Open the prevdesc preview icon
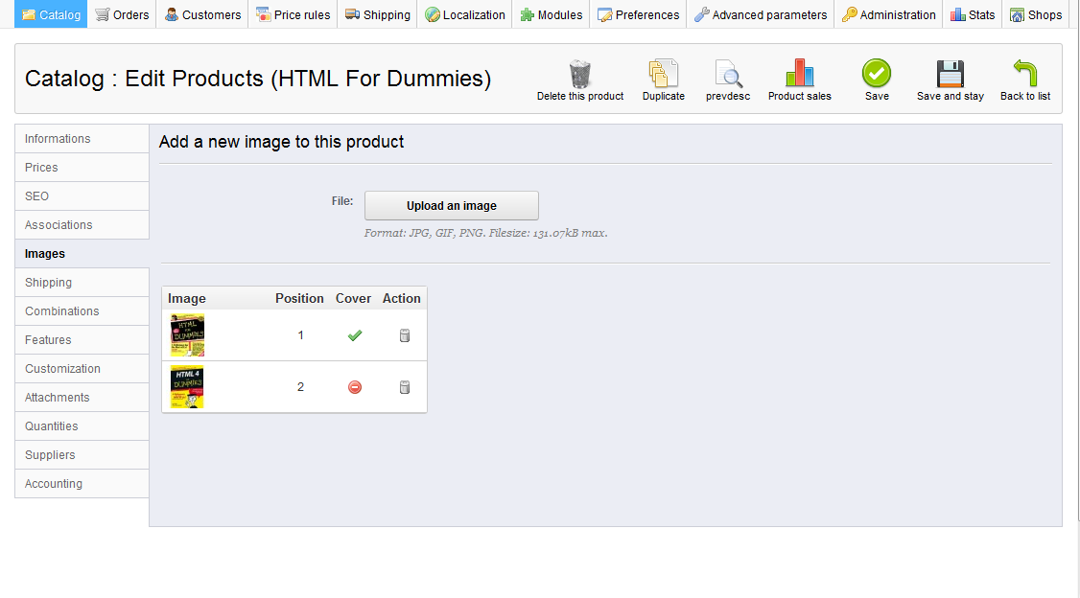The image size is (1080, 598). click(x=728, y=74)
